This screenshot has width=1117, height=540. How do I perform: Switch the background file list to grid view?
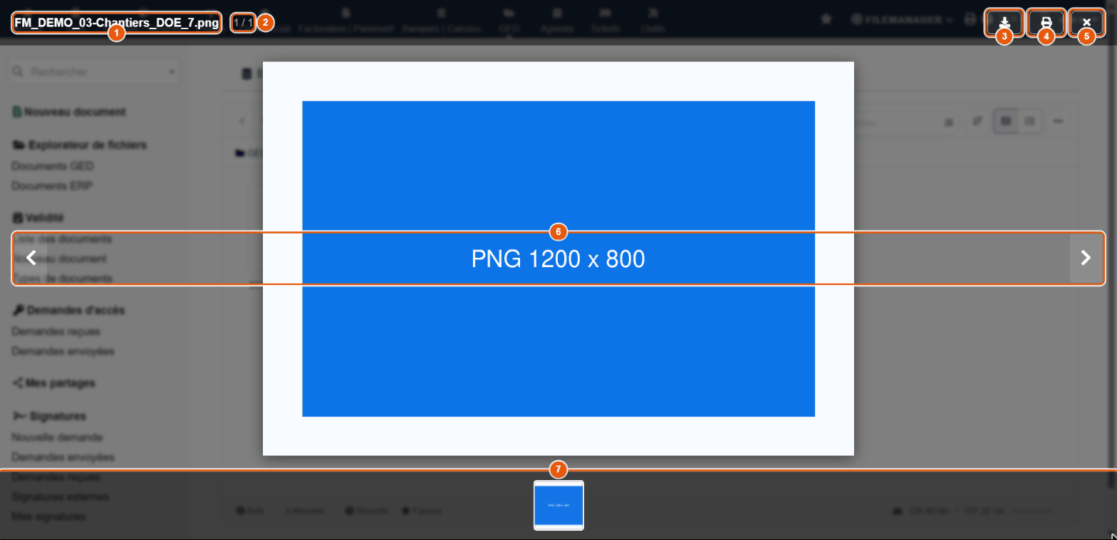click(x=1006, y=122)
